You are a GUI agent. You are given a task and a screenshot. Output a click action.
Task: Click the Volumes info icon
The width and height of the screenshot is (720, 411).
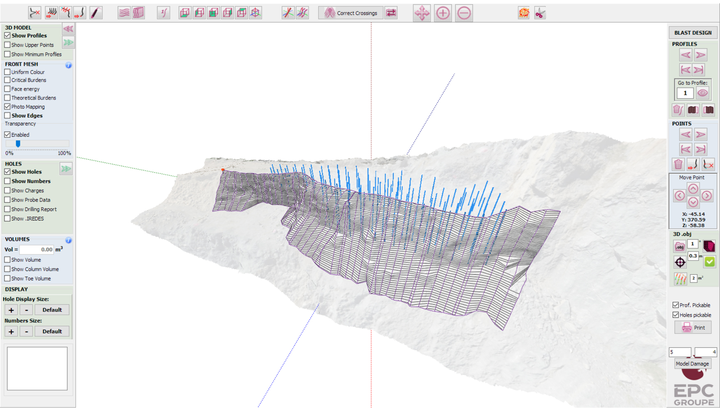[68, 240]
